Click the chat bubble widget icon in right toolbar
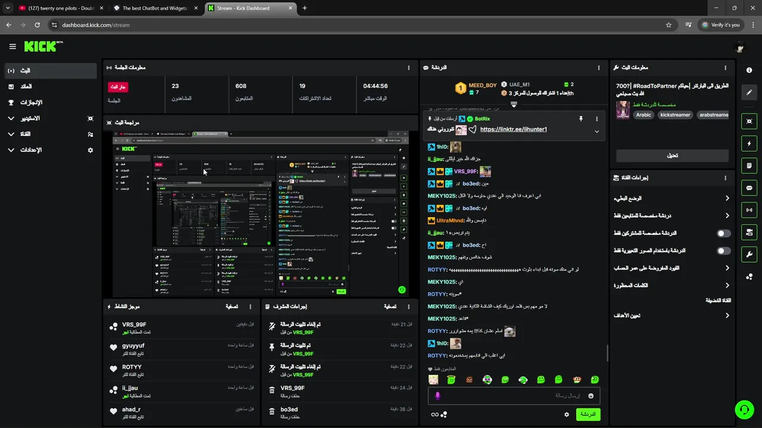The height and width of the screenshot is (428, 762). [749, 188]
